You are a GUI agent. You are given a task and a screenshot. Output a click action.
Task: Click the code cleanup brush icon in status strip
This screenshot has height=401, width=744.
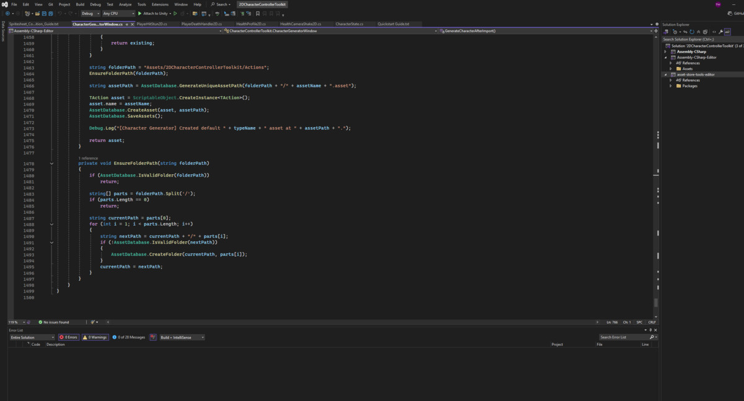coord(92,322)
